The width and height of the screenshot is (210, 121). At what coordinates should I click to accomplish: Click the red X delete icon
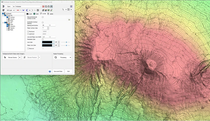pyautogui.click(x=43, y=6)
